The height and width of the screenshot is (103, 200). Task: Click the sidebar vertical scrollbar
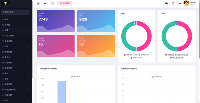point(33,39)
